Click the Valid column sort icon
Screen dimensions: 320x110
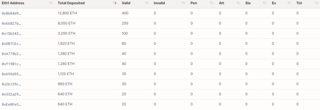point(147,3)
